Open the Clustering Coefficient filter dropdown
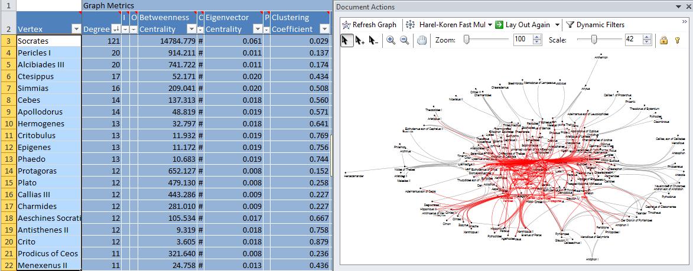Screen dimensions: 693x271 click(325, 29)
